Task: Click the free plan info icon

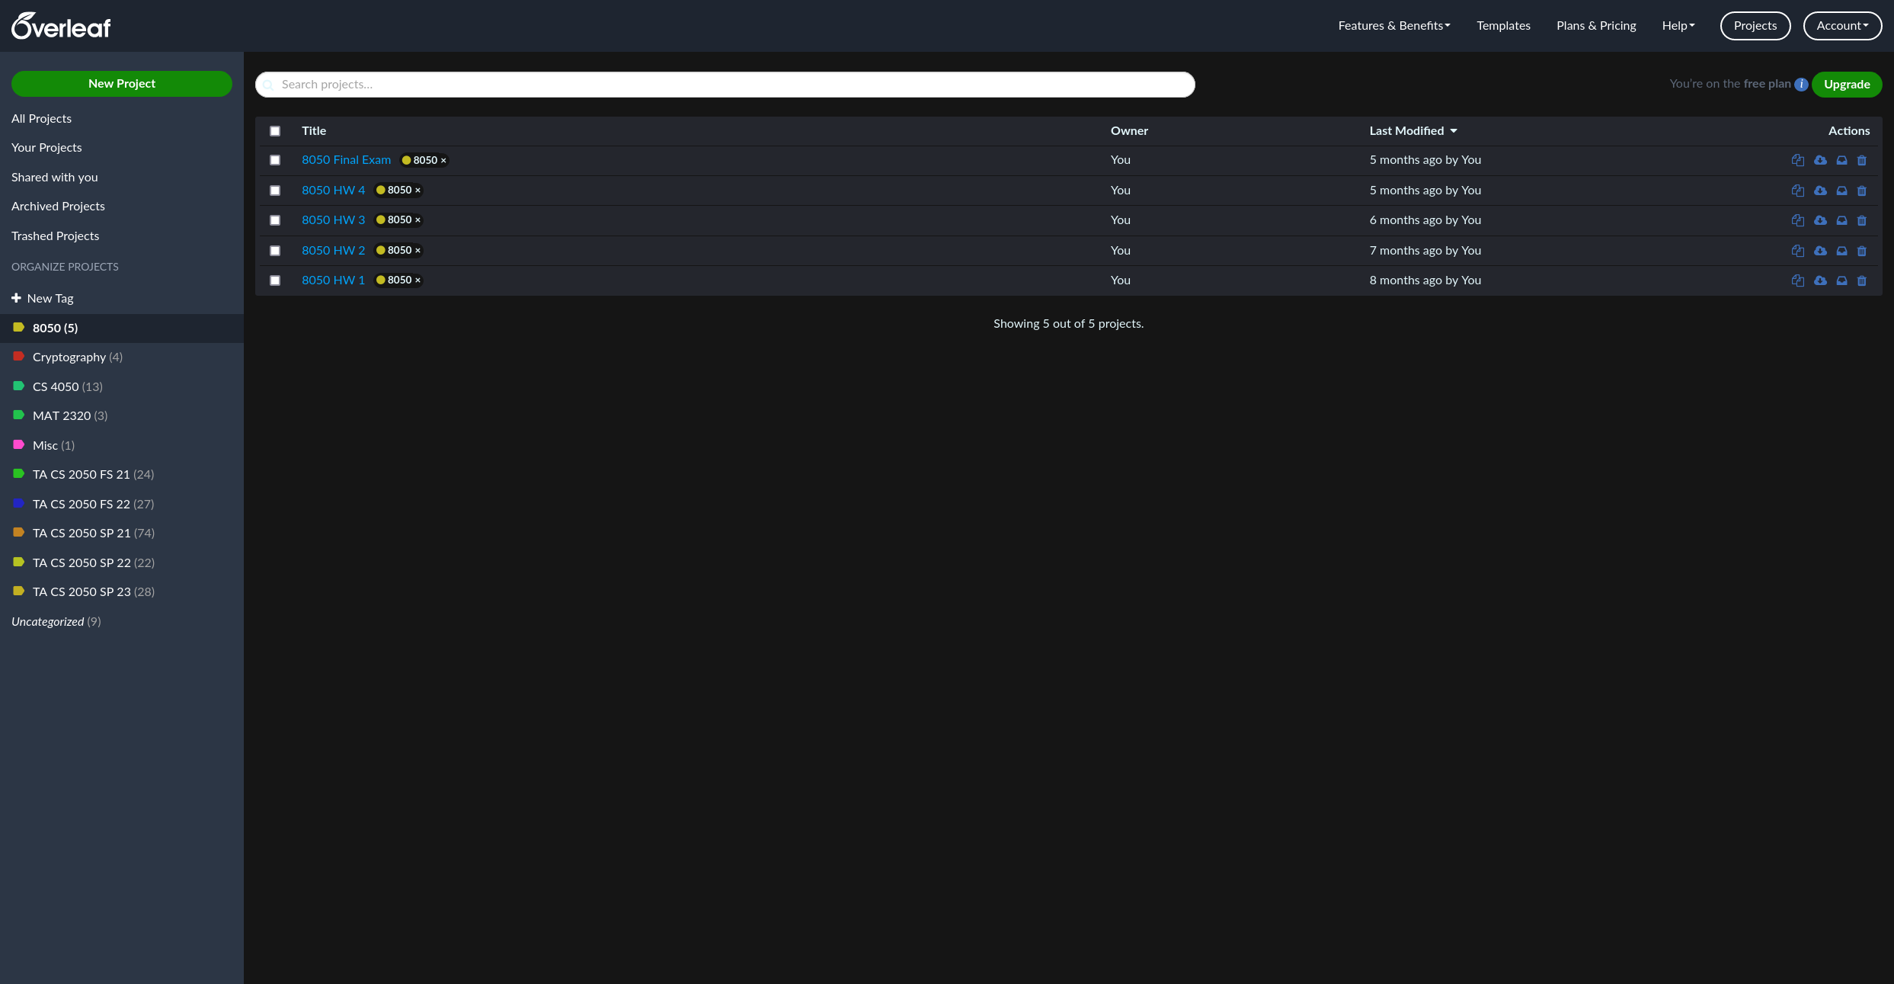Action: 1801,85
